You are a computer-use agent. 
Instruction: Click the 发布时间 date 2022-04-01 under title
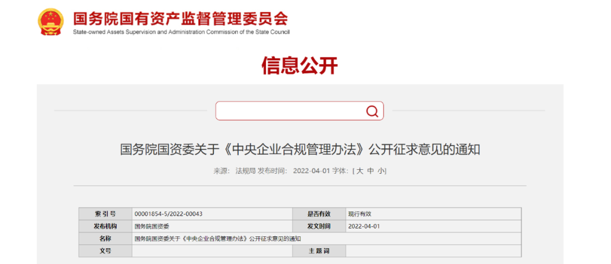[x=311, y=171]
